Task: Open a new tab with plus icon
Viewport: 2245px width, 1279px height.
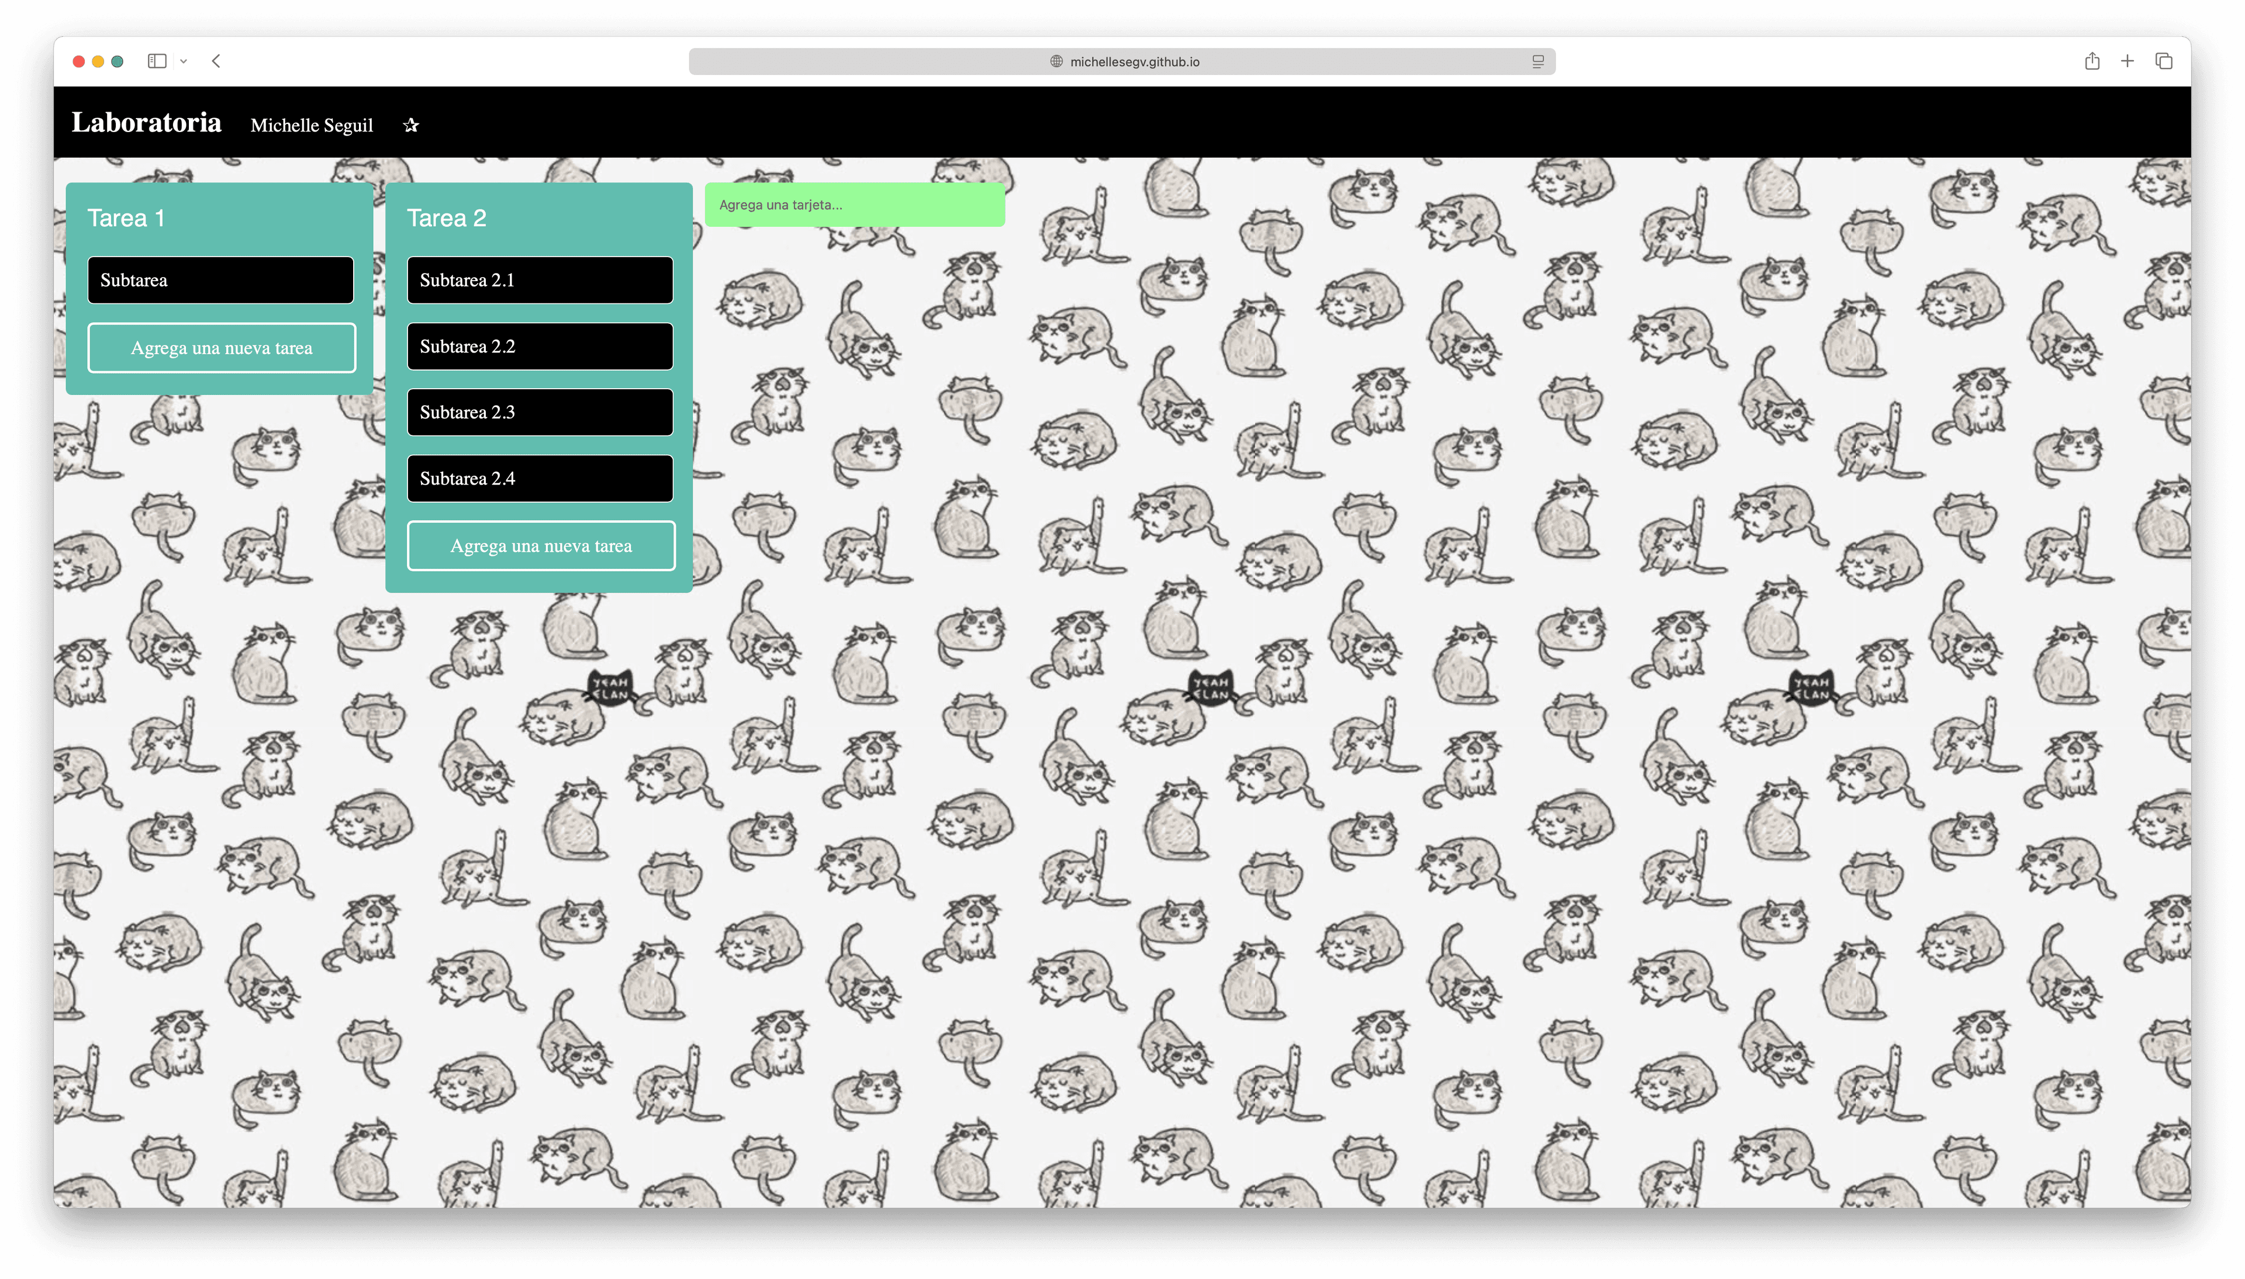Action: pos(2127,61)
